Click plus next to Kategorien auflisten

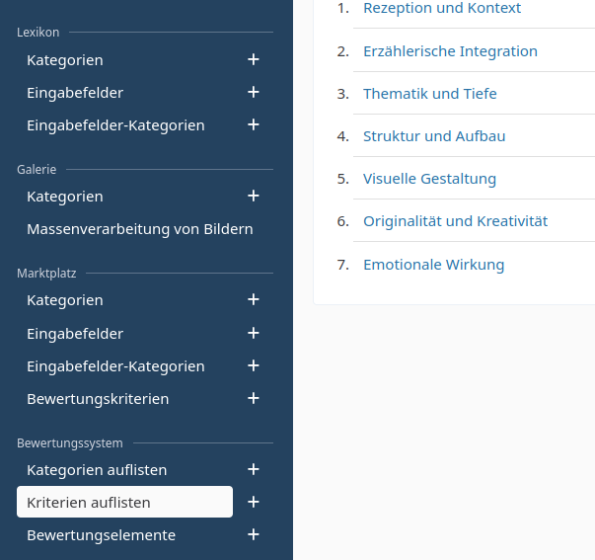(254, 470)
